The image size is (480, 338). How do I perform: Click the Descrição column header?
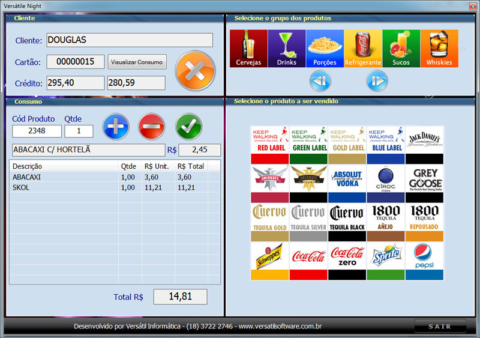64,166
